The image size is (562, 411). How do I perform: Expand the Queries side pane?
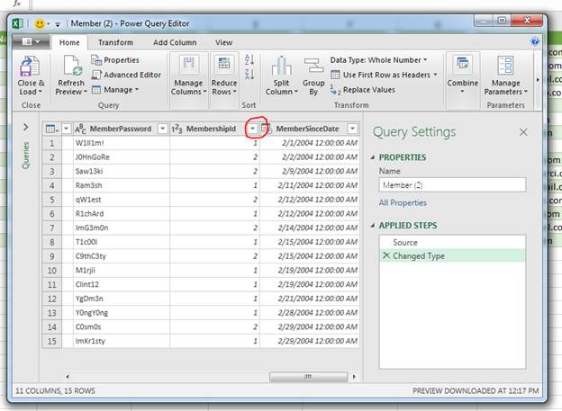click(x=26, y=127)
